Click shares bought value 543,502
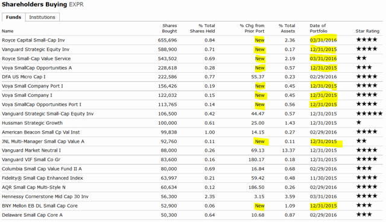The width and height of the screenshot is (386, 222). tap(168, 59)
